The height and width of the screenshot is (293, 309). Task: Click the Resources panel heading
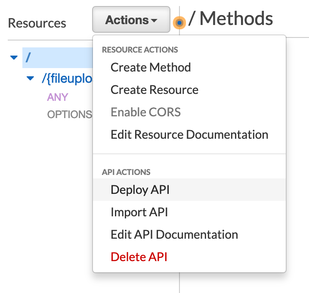37,23
